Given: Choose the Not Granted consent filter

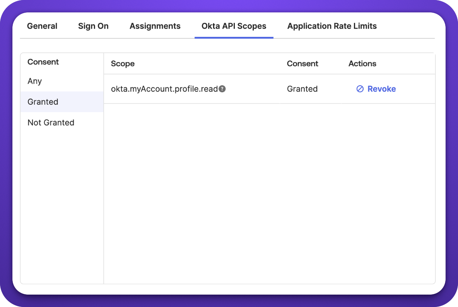Looking at the screenshot, I should 62,122.
